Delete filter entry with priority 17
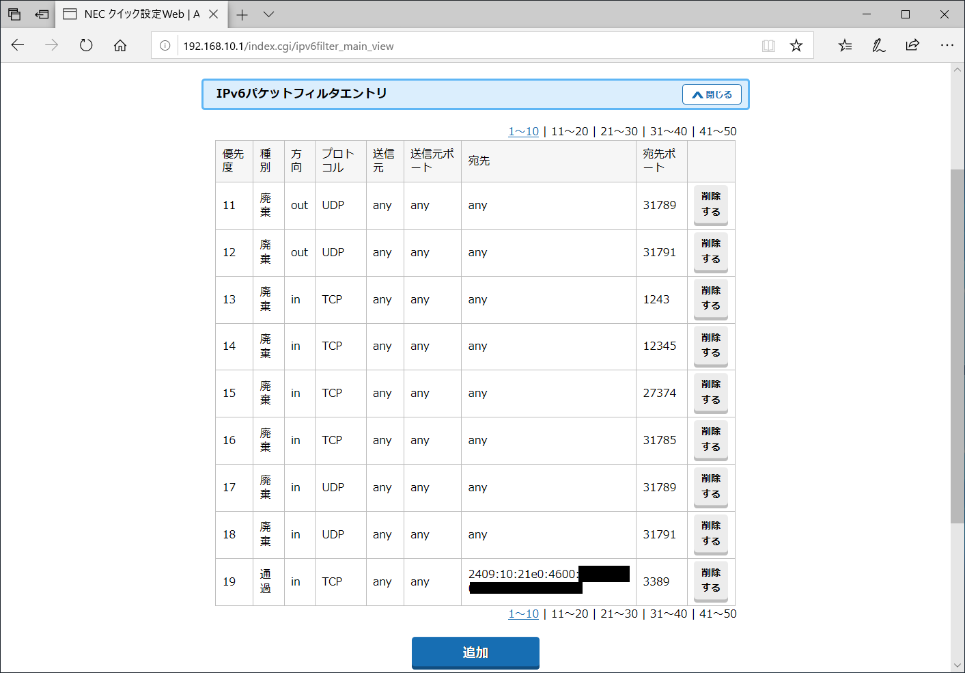This screenshot has height=673, width=965. (711, 487)
